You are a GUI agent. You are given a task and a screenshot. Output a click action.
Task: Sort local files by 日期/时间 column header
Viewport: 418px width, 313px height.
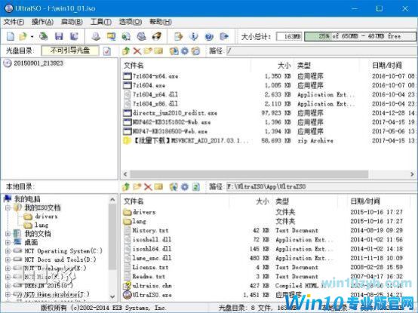(365, 201)
